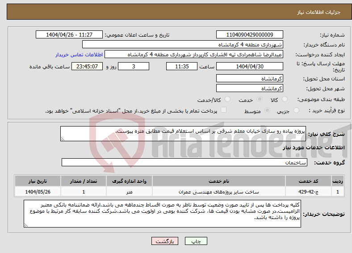Click row number cell 1
This screenshot has height=253, width=352.
pyautogui.click(x=338, y=192)
